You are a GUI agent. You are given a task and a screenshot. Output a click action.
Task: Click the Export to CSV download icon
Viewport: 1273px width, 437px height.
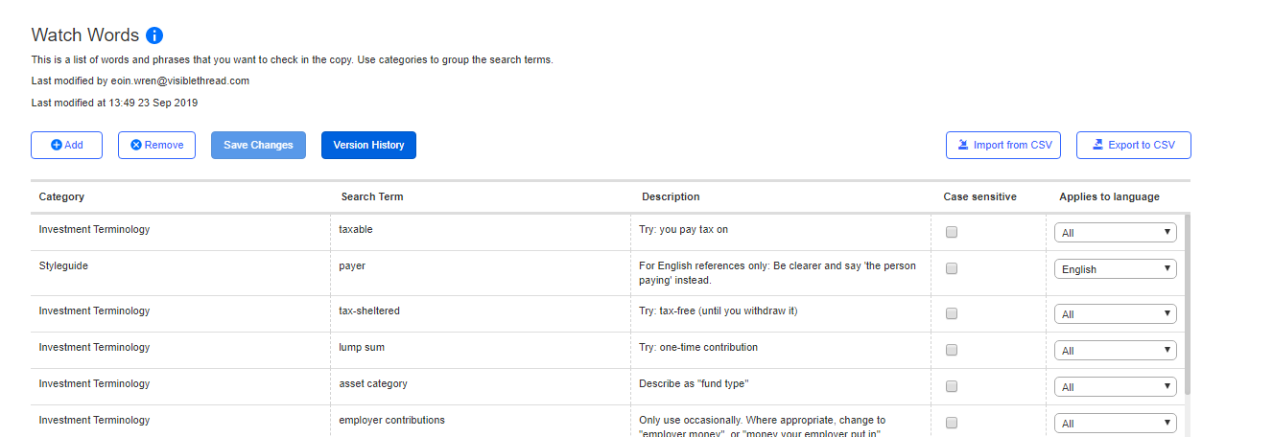1097,145
